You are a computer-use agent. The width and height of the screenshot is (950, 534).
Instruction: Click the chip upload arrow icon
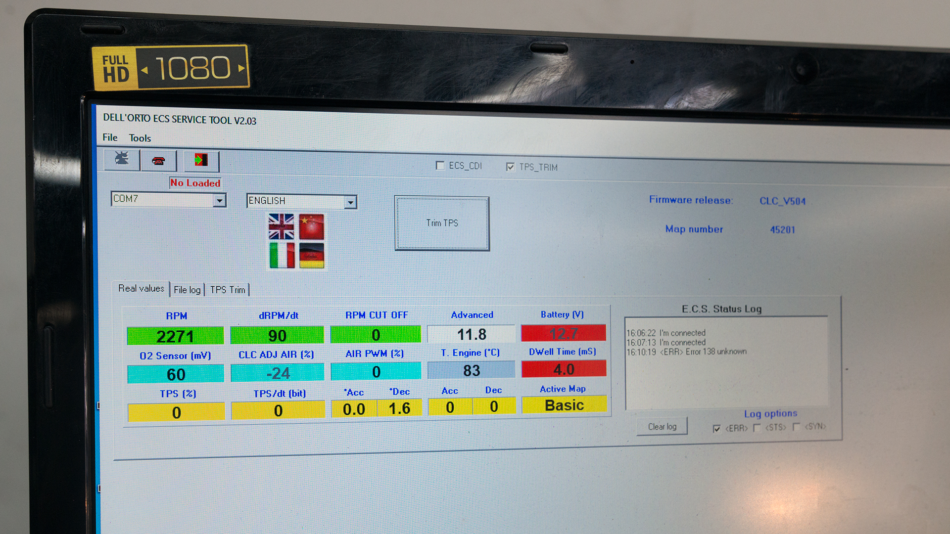[x=201, y=160]
